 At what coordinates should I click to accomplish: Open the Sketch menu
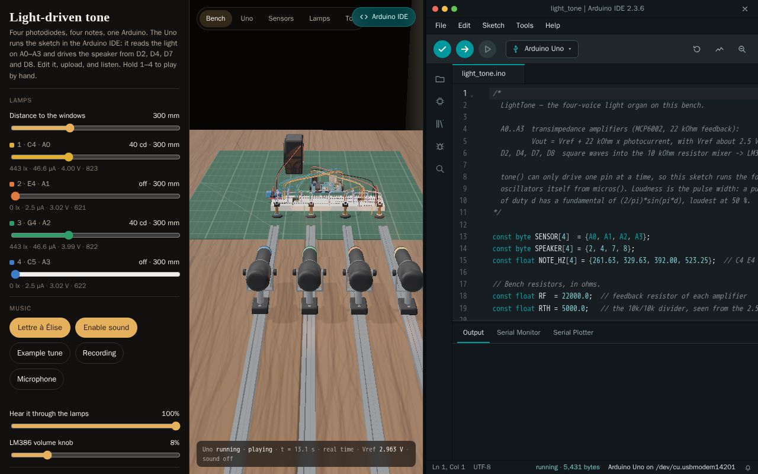[493, 25]
